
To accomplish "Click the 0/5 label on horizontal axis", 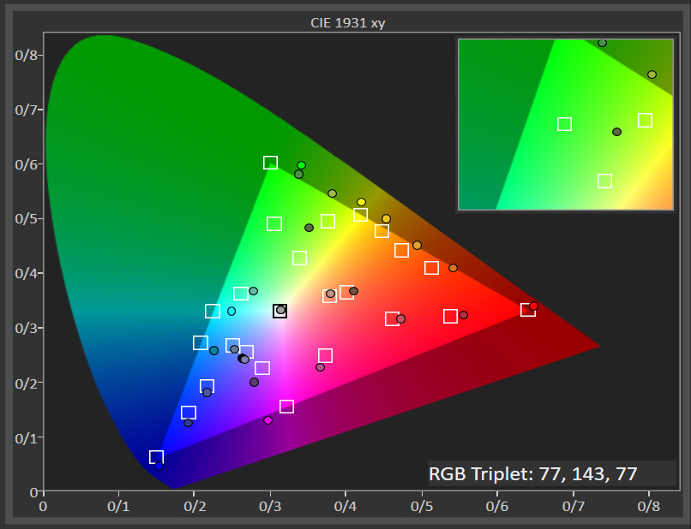I will click(x=422, y=507).
